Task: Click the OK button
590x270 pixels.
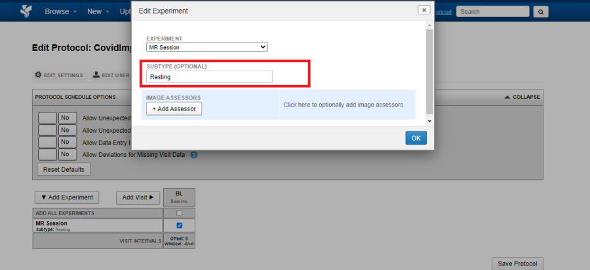Action: pyautogui.click(x=416, y=138)
